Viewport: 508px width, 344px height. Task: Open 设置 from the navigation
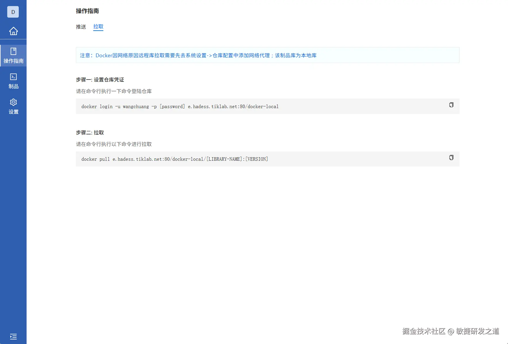point(13,112)
